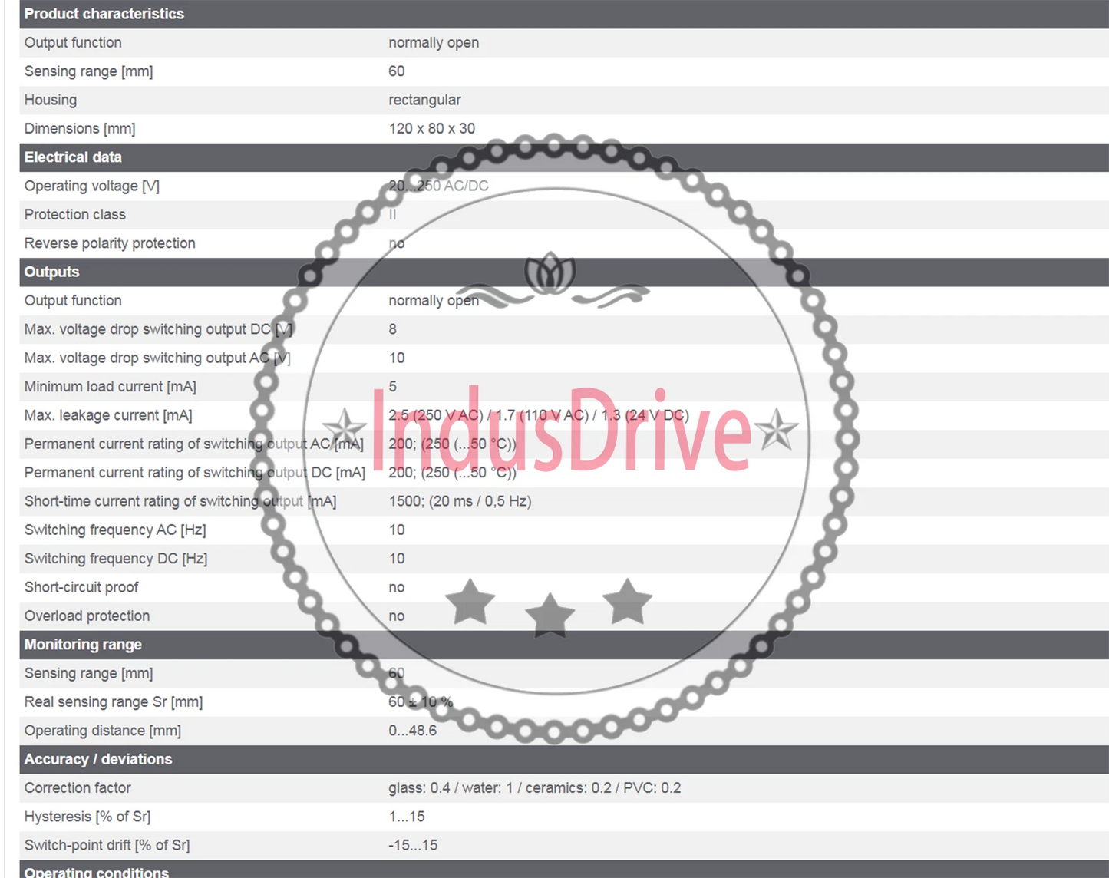Click the left gray star in the watermark
1109x878 pixels.
pyautogui.click(x=470, y=602)
